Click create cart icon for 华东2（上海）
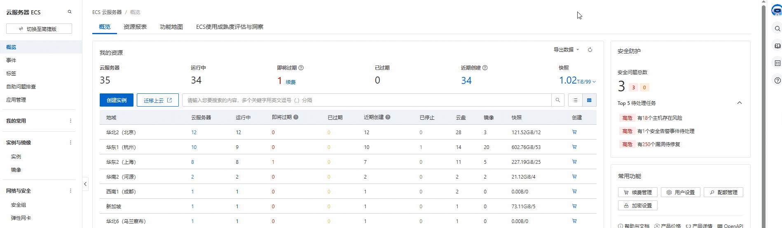Image resolution: width=782 pixels, height=228 pixels. click(574, 162)
